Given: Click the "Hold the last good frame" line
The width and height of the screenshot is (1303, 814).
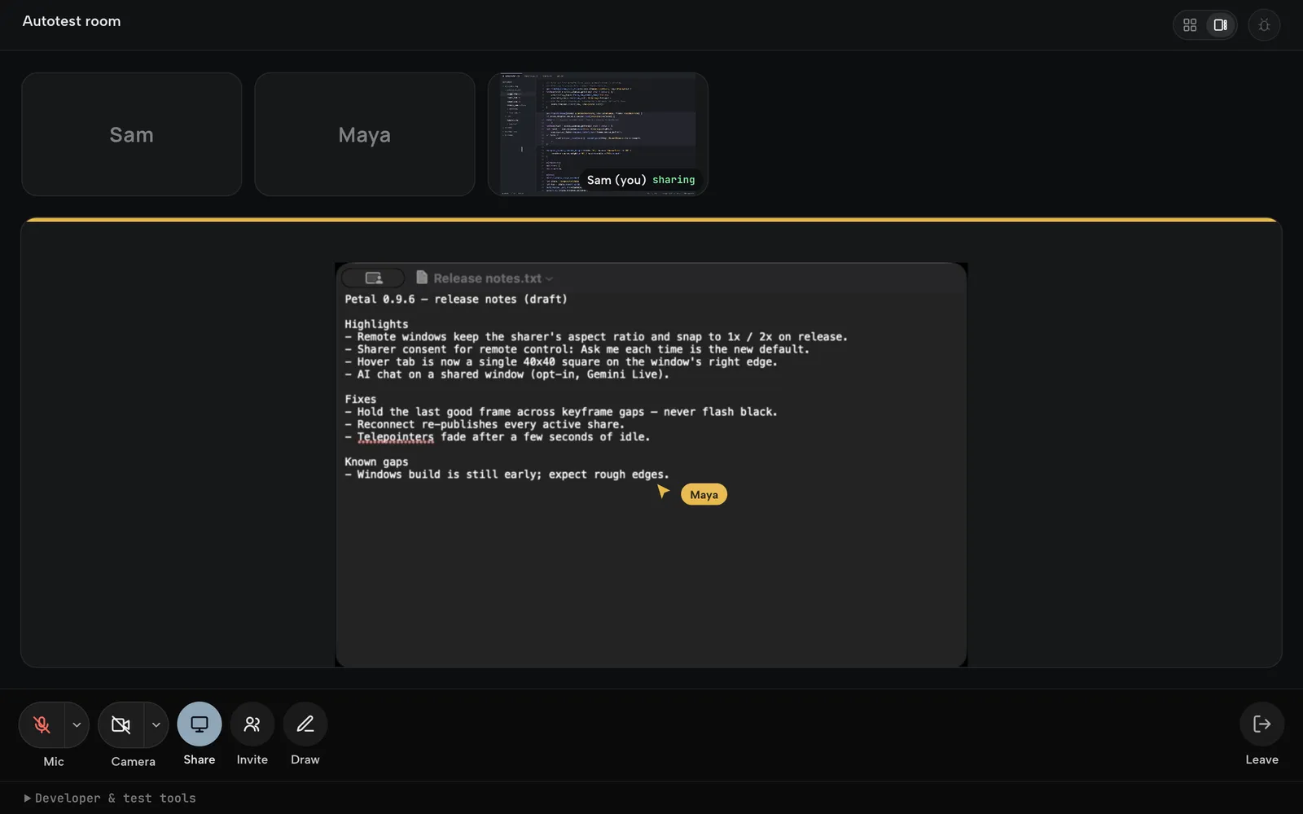Looking at the screenshot, I should [x=561, y=412].
